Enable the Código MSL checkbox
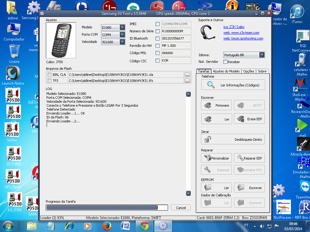The height and width of the screenshot is (232, 310). 157,53
